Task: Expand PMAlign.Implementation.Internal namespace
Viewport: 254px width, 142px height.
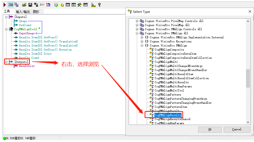Action: (142, 37)
